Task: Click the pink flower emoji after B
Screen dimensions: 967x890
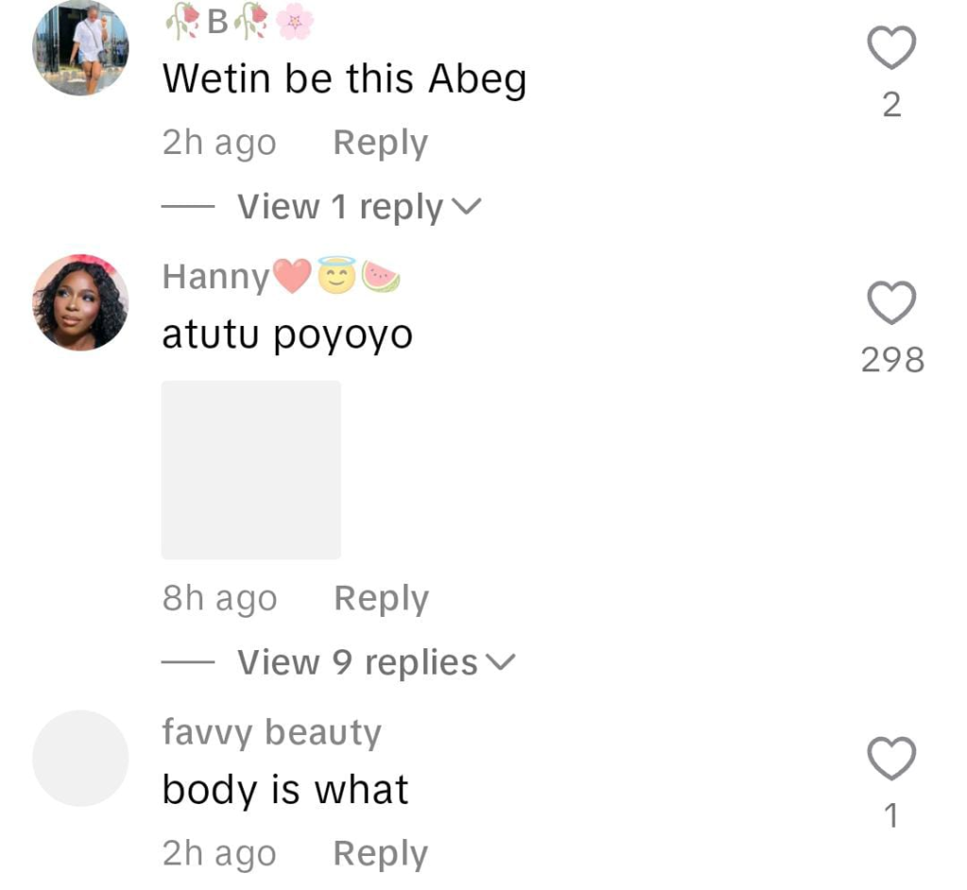Action: pyautogui.click(x=295, y=22)
